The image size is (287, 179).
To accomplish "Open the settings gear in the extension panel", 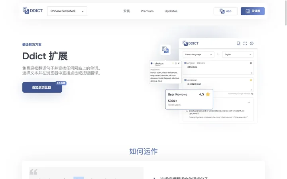I will click(252, 43).
